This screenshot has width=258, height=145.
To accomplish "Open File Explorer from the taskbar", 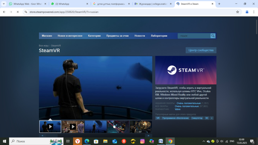I will pos(105,141).
